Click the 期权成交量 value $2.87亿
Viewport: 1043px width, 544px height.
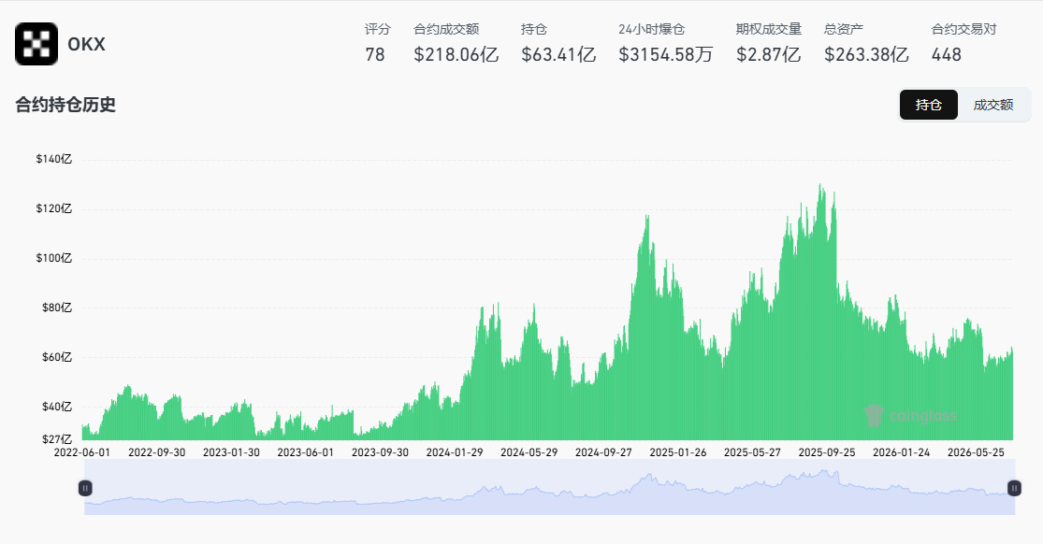click(x=768, y=54)
